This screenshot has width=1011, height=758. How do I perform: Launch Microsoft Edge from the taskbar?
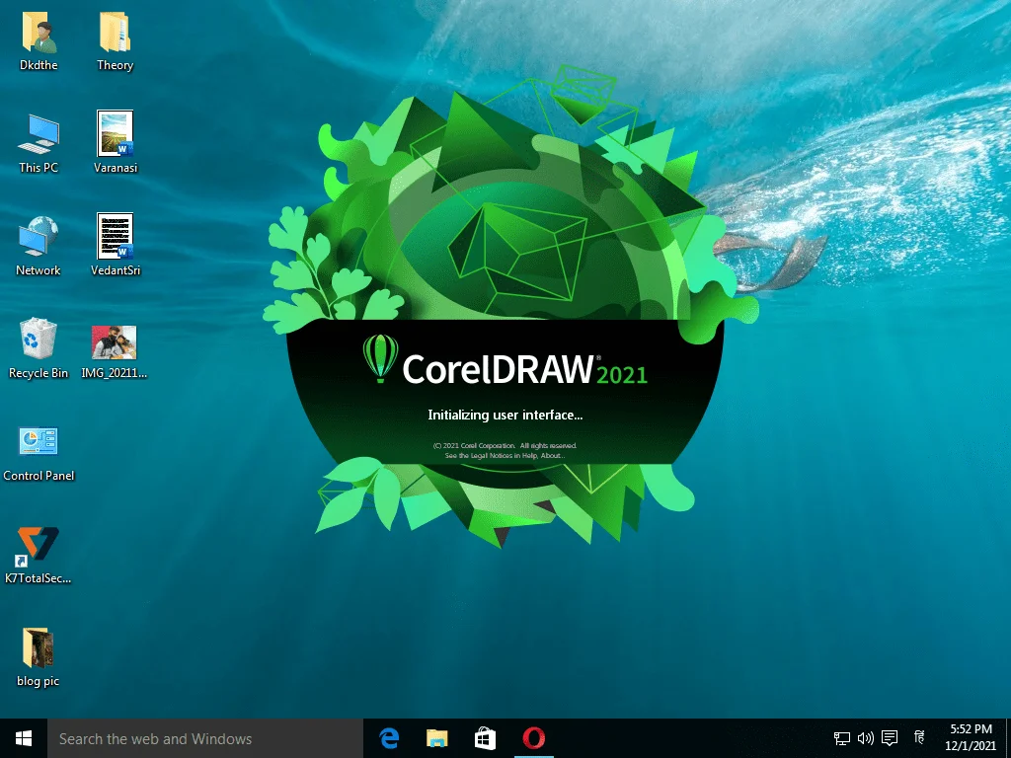click(x=389, y=738)
